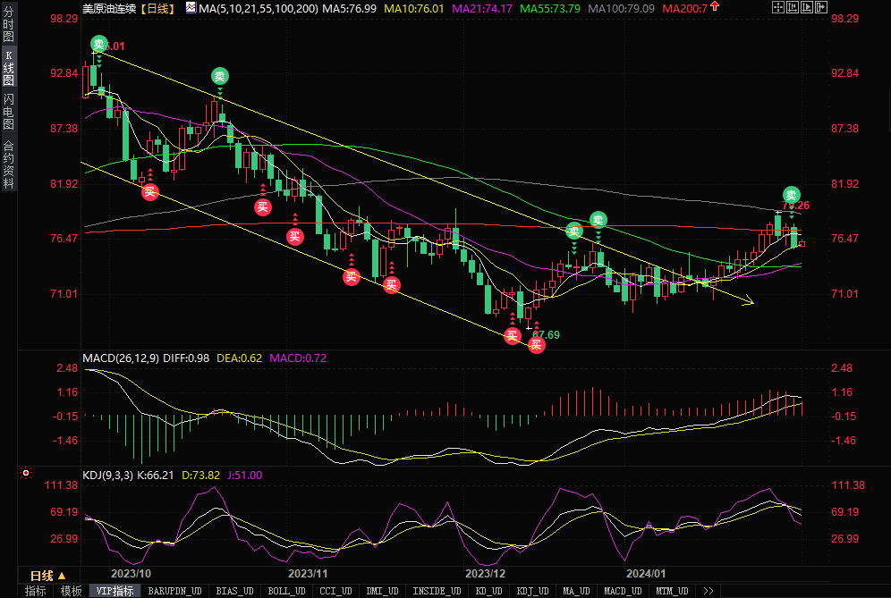Screen dimensions: 891x598
Task: Click the red buy marker near 67.69
Action: tap(537, 345)
